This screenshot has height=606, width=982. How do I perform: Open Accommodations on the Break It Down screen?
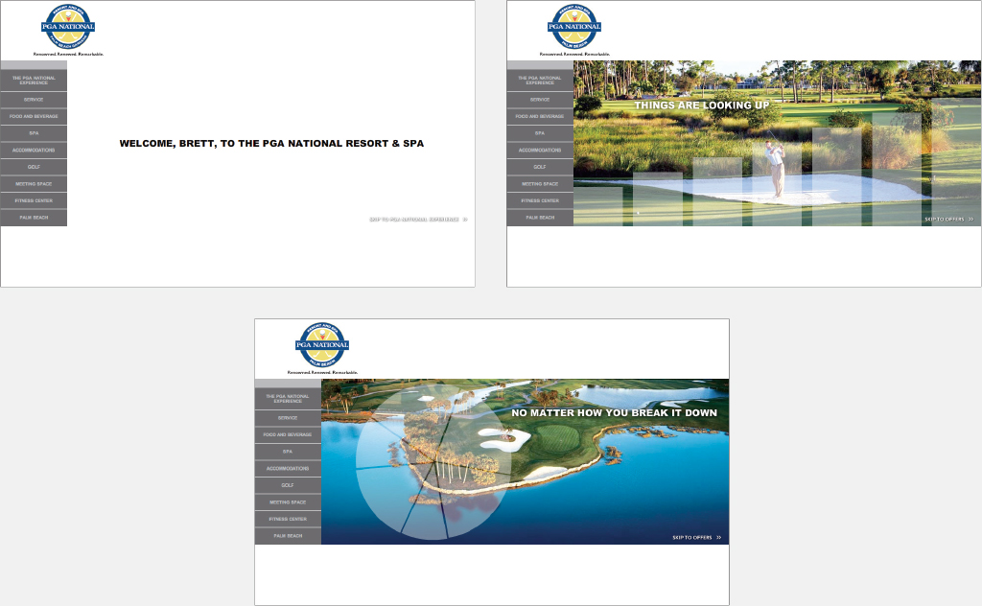tap(288, 468)
